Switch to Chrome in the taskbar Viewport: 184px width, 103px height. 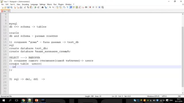point(23,100)
